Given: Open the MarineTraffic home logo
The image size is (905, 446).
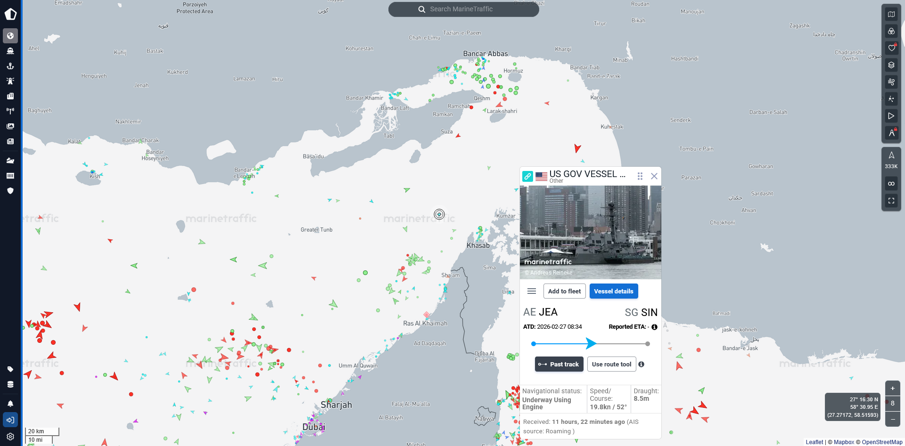Looking at the screenshot, I should point(10,14).
